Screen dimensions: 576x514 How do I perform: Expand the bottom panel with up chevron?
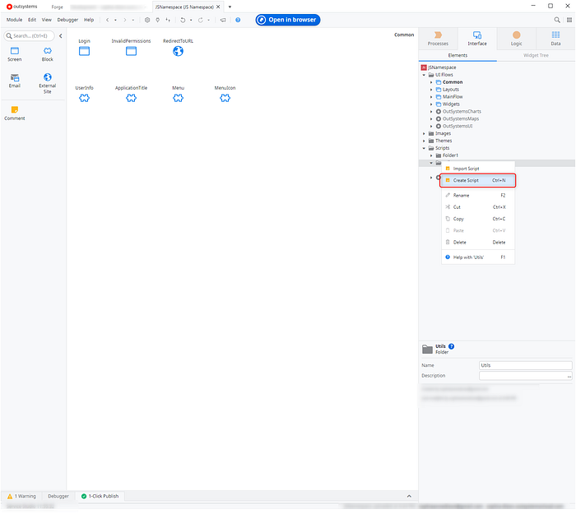pos(409,496)
